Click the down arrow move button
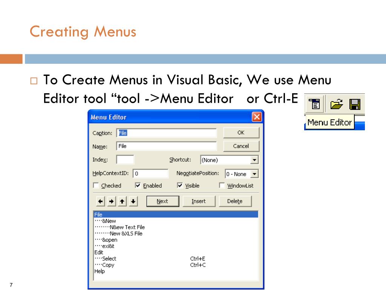The image size is (386, 290). [133, 201]
